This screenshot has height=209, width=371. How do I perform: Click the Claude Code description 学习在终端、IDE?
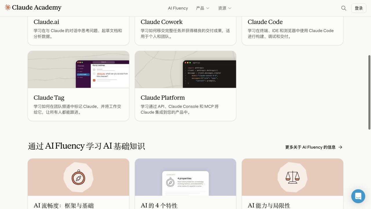click(291, 33)
